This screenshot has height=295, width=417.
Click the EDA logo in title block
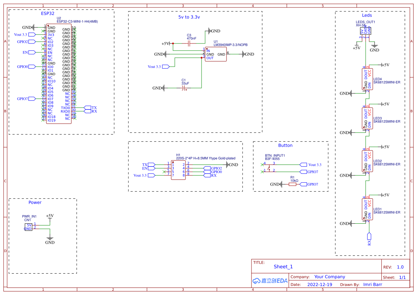pyautogui.click(x=270, y=281)
